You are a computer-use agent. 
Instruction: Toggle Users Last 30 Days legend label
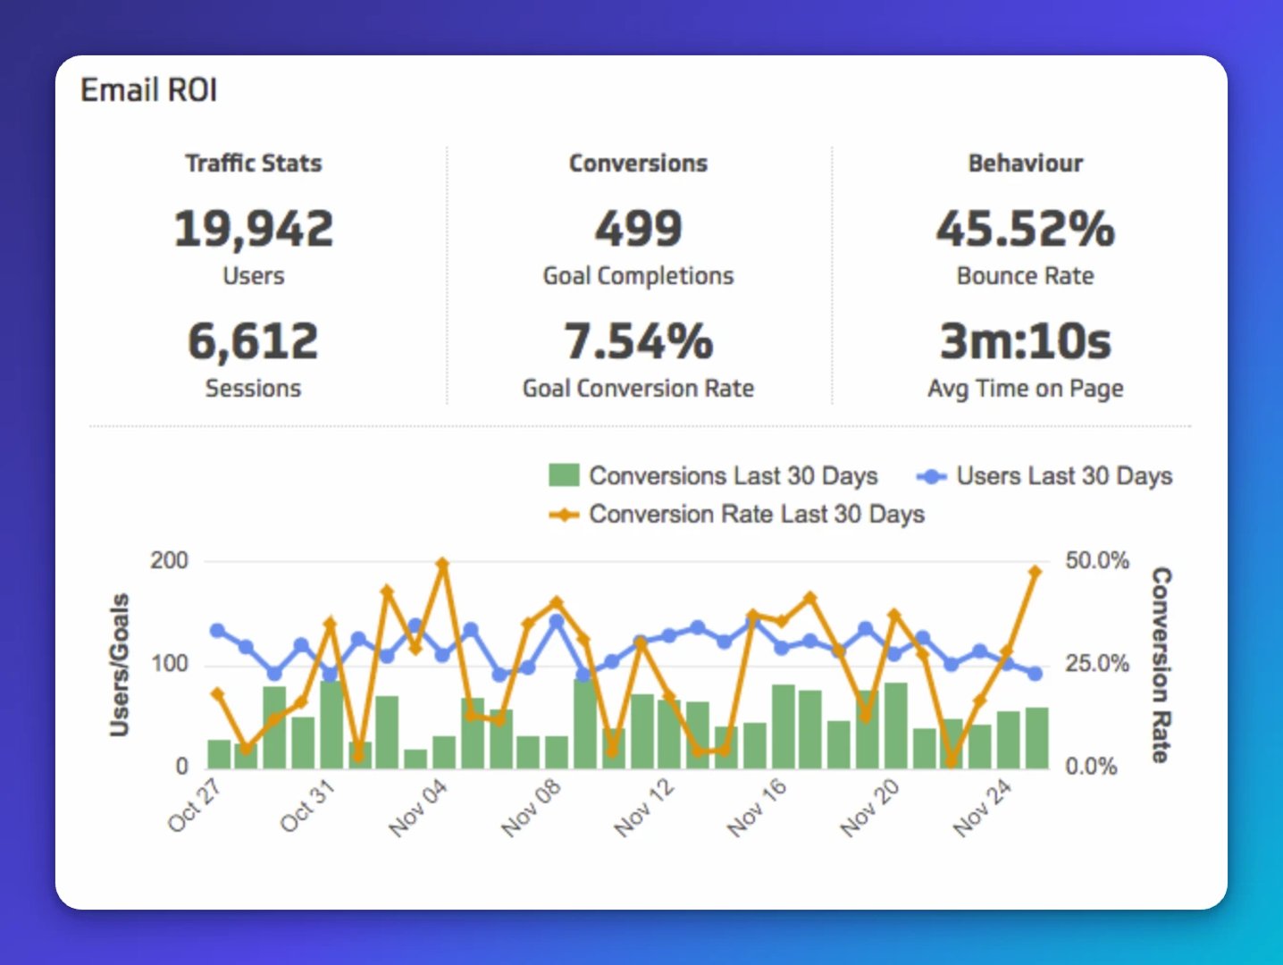point(1065,476)
